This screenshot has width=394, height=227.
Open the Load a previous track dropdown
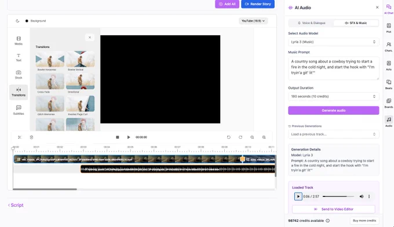click(333, 134)
